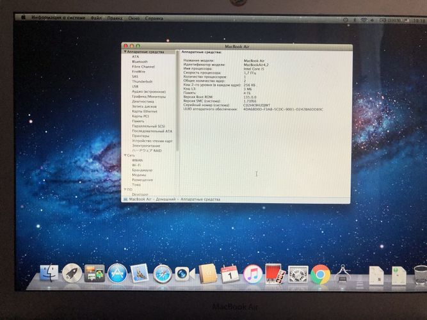Image resolution: width=427 pixels, height=320 pixels.
Task: Select Диагностика in sidebar
Action: (x=143, y=101)
